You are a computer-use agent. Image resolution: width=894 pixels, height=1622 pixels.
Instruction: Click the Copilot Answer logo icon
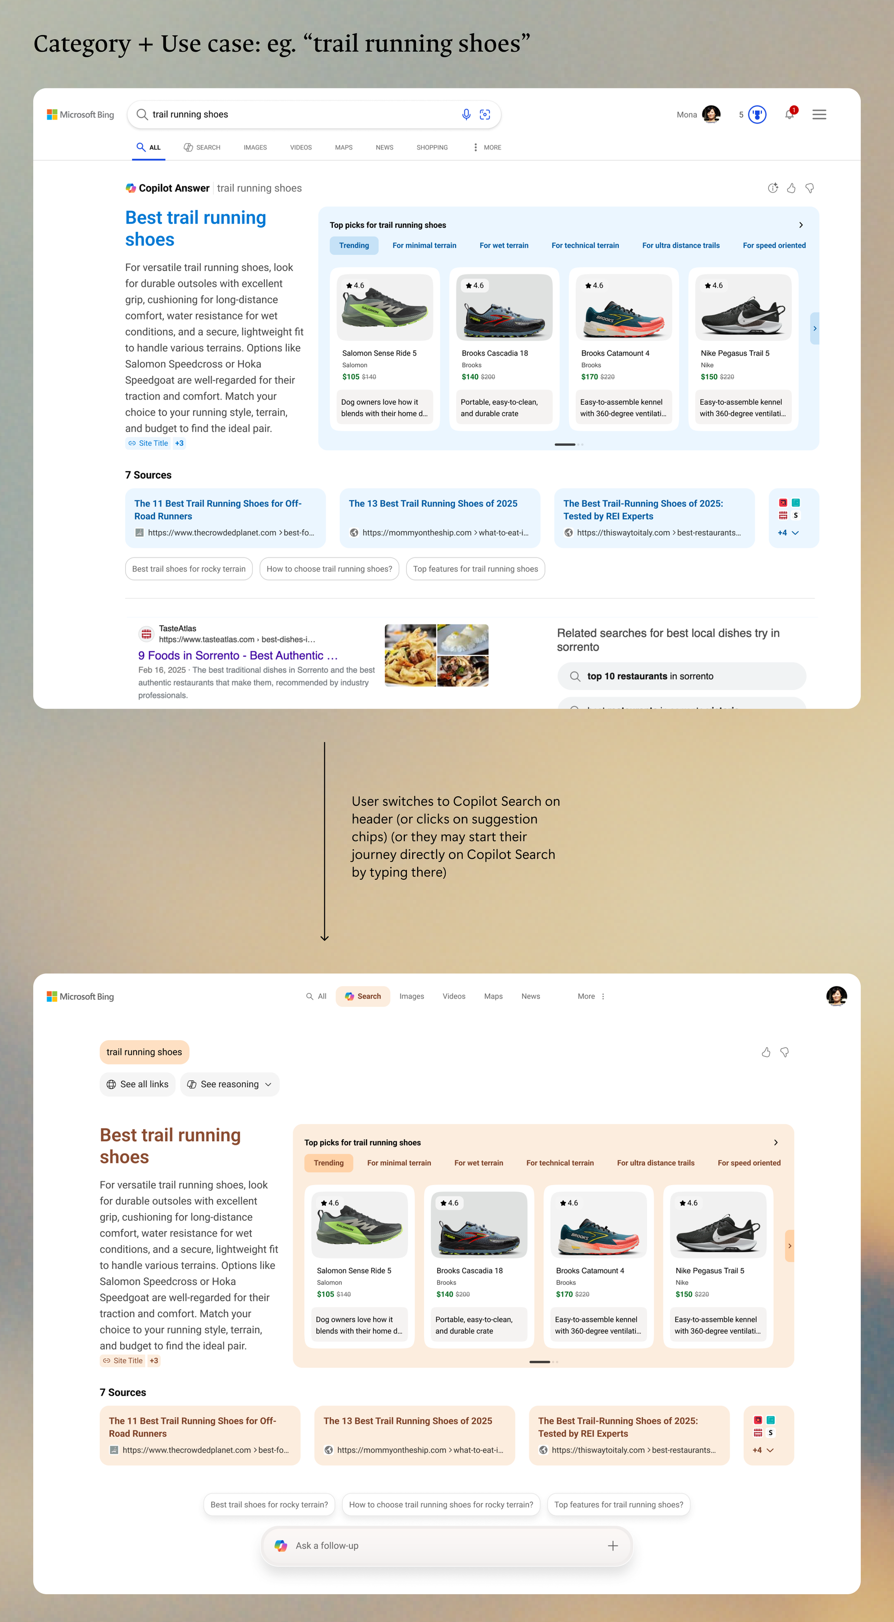pyautogui.click(x=131, y=188)
